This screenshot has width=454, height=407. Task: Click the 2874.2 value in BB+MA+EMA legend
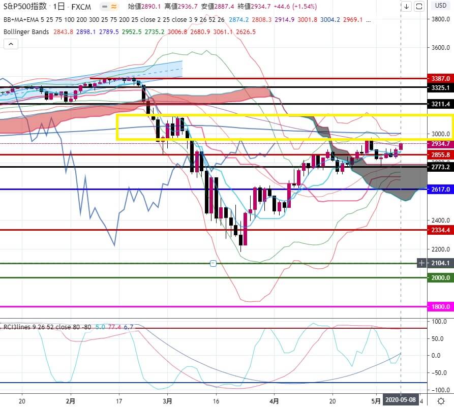tap(238, 20)
